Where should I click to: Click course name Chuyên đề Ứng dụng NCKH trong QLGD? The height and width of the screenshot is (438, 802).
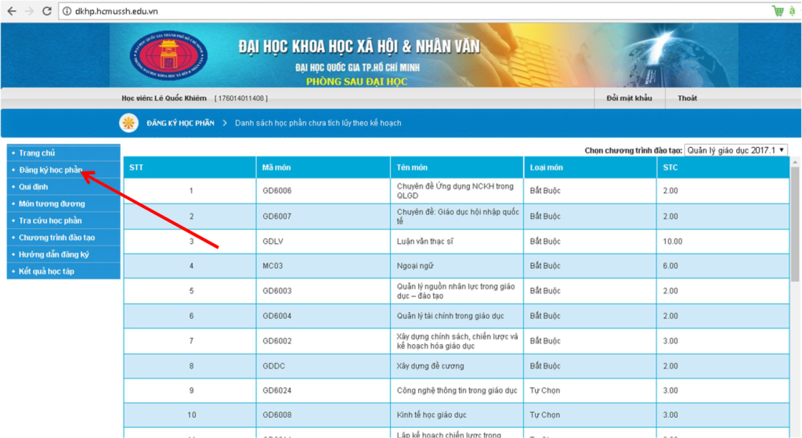(x=455, y=190)
